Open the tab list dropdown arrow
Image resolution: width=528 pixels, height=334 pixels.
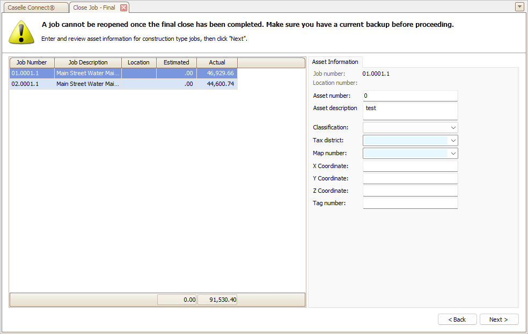coord(519,7)
